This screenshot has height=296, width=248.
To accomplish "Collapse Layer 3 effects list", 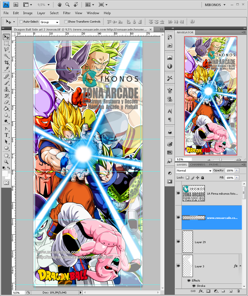I will pyautogui.click(x=240, y=266).
